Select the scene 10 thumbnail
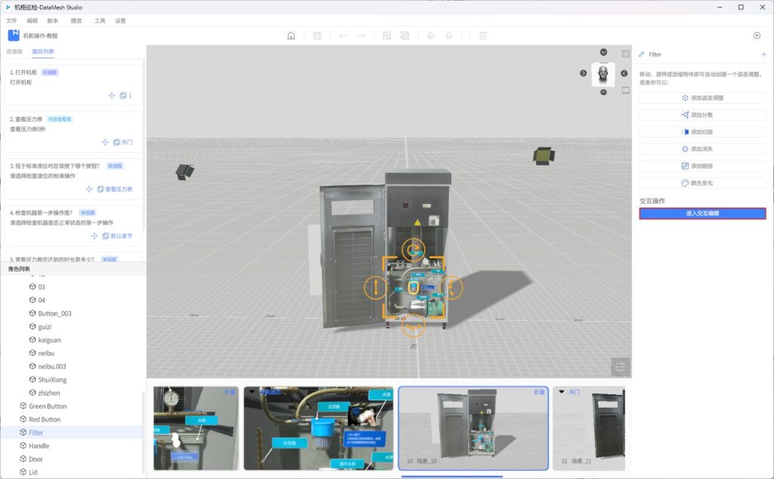 [x=472, y=428]
